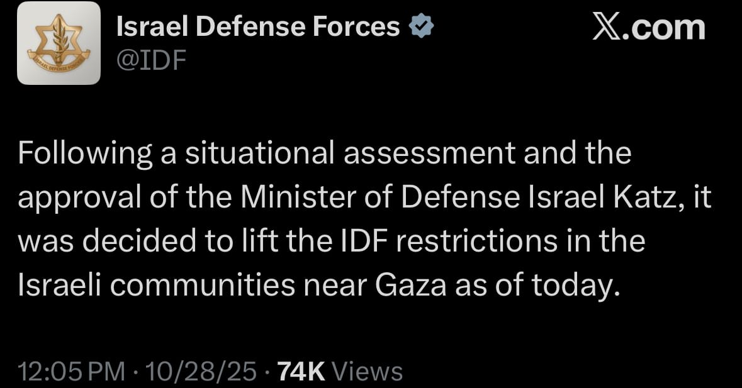The image size is (742, 388).
Task: Click the first word Following in the post
Action: click(x=84, y=153)
